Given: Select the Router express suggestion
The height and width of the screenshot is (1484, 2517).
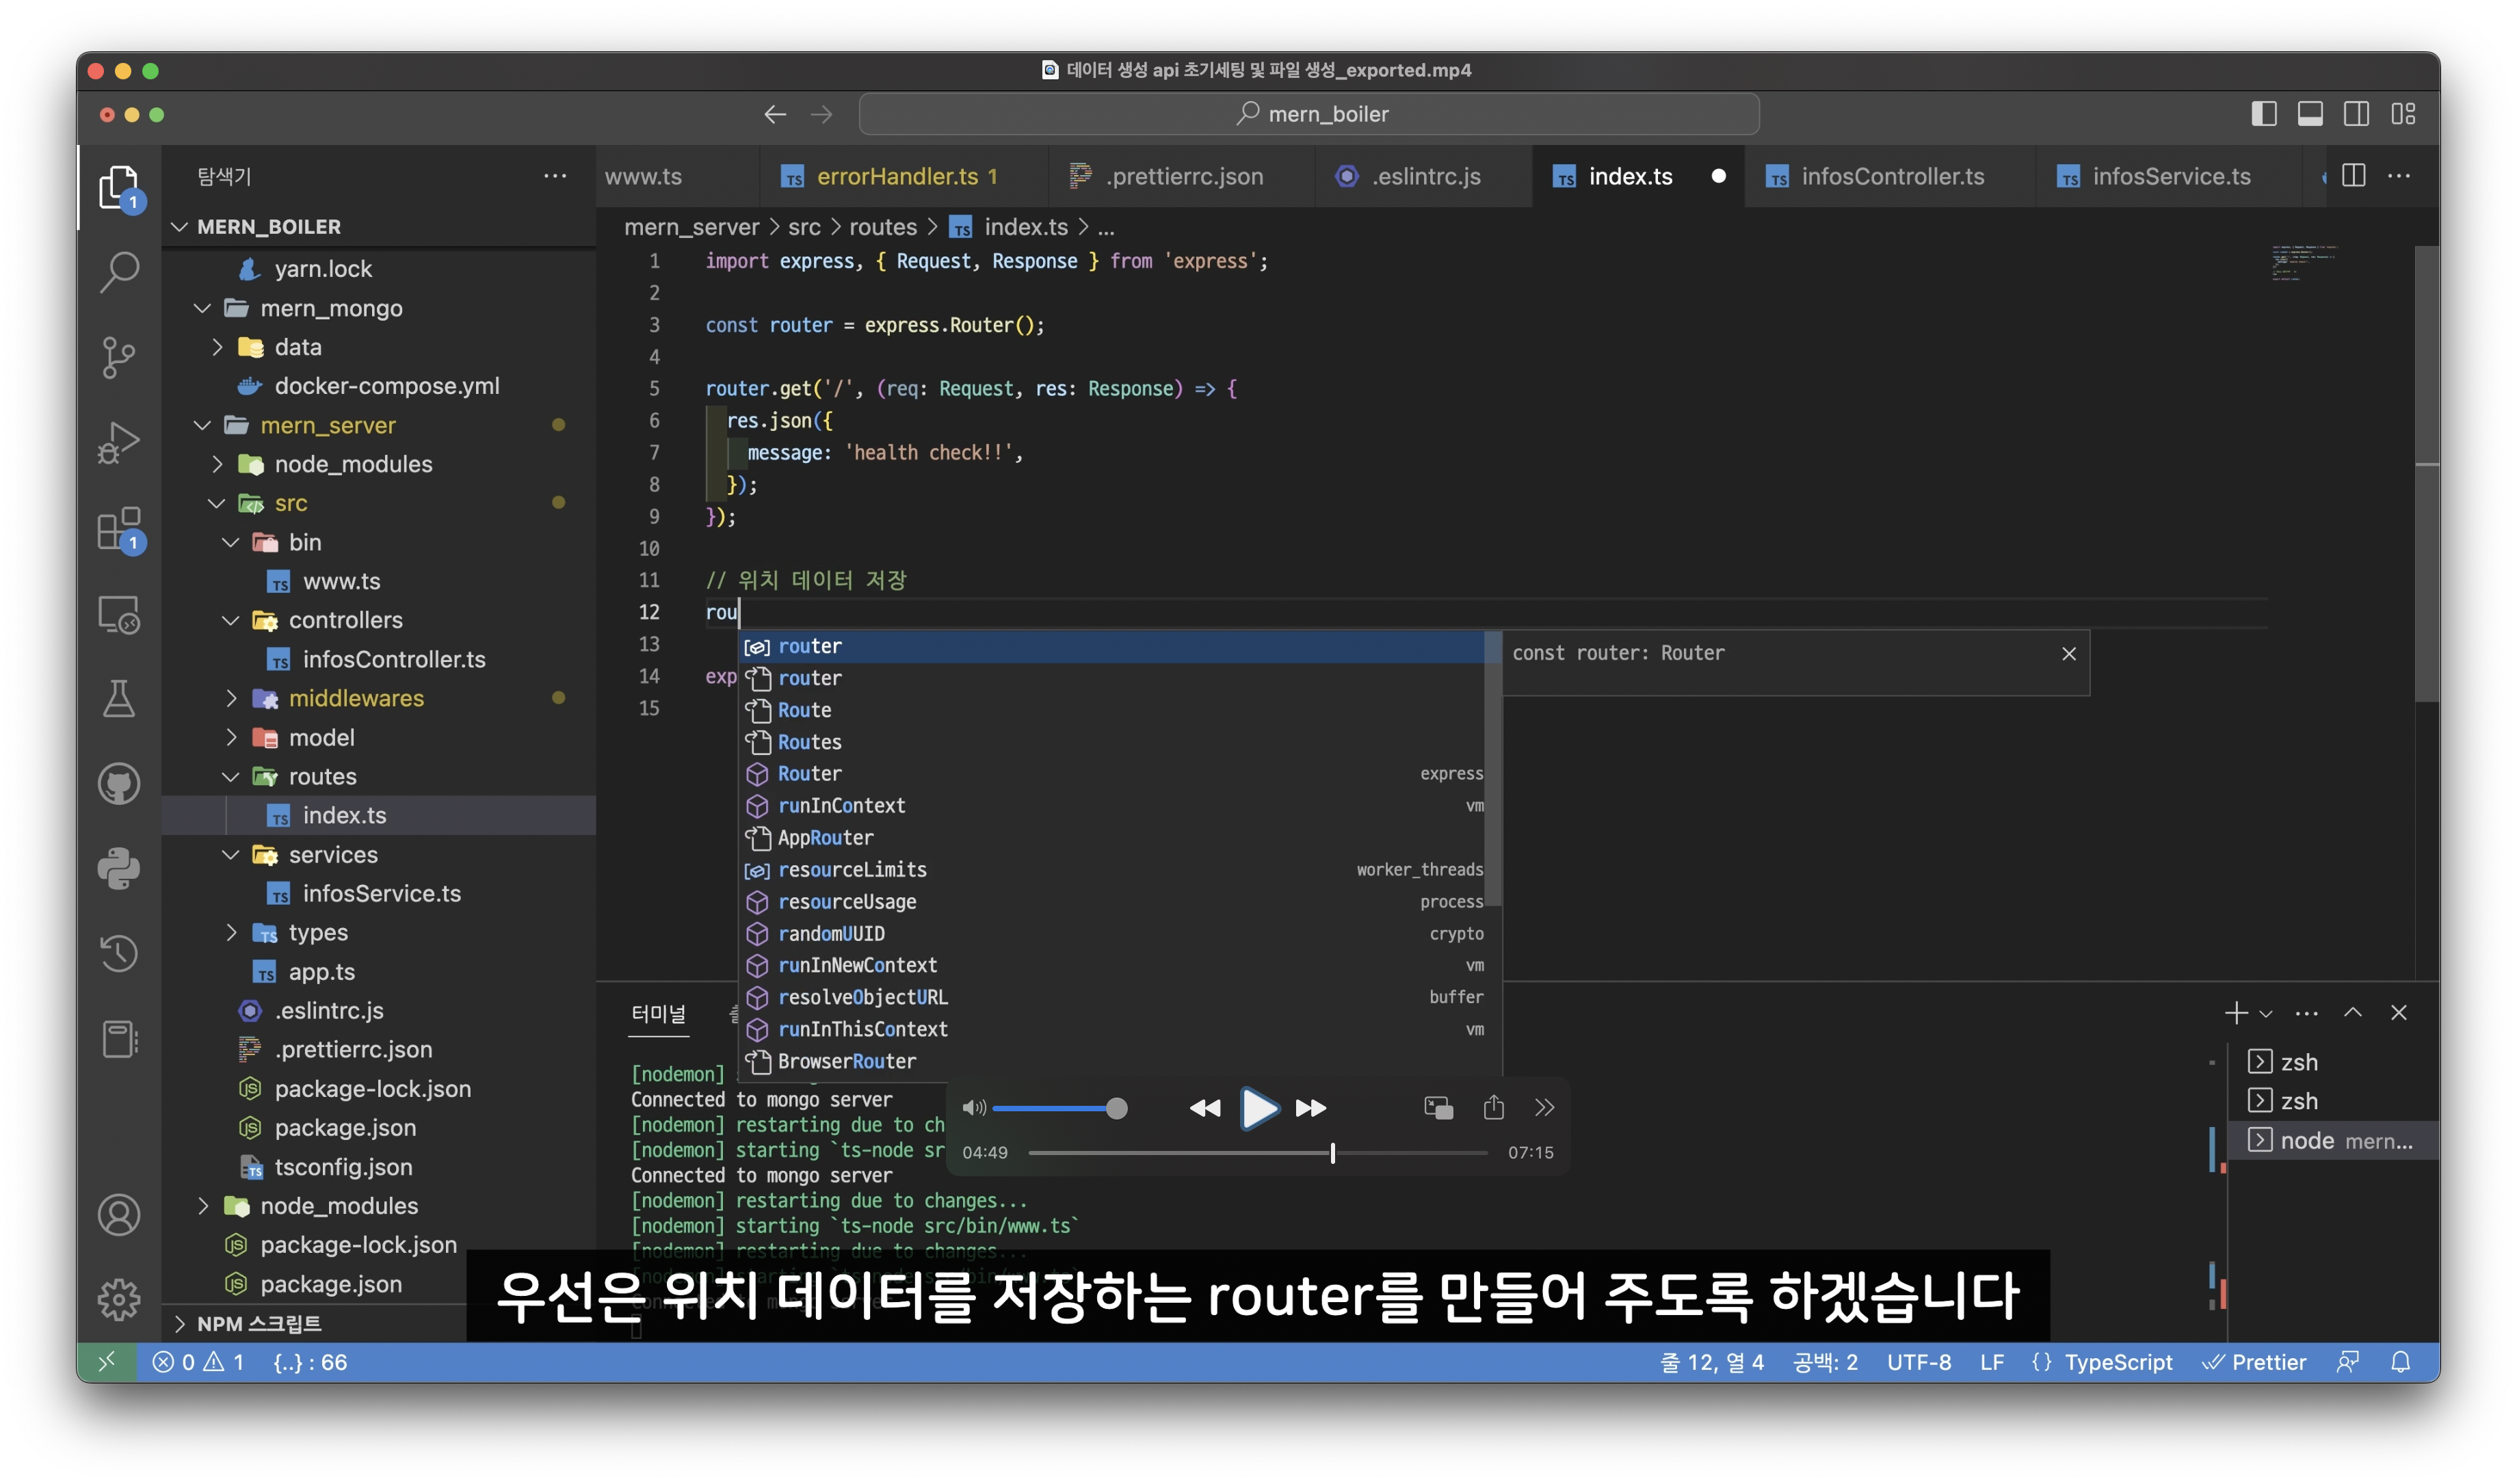Looking at the screenshot, I should (x=1112, y=774).
